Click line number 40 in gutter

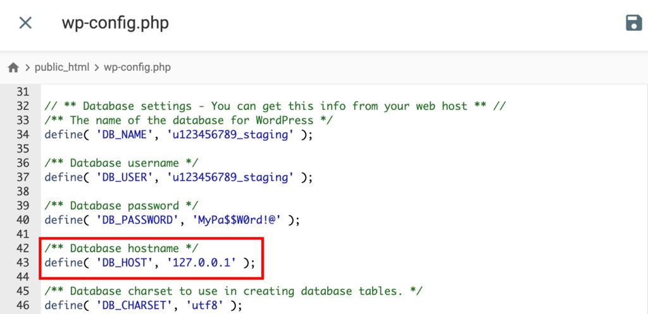coord(23,220)
